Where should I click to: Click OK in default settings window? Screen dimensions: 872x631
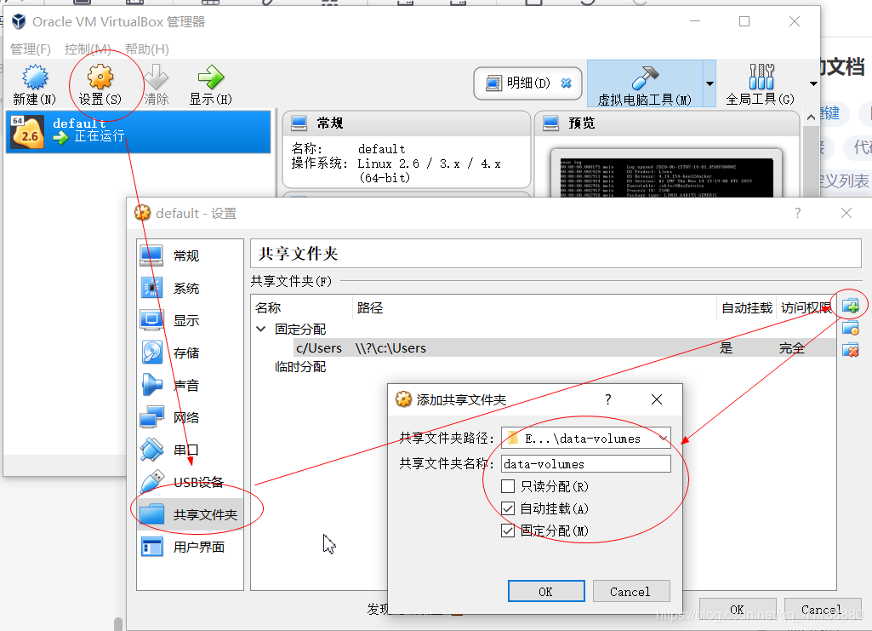tap(737, 610)
